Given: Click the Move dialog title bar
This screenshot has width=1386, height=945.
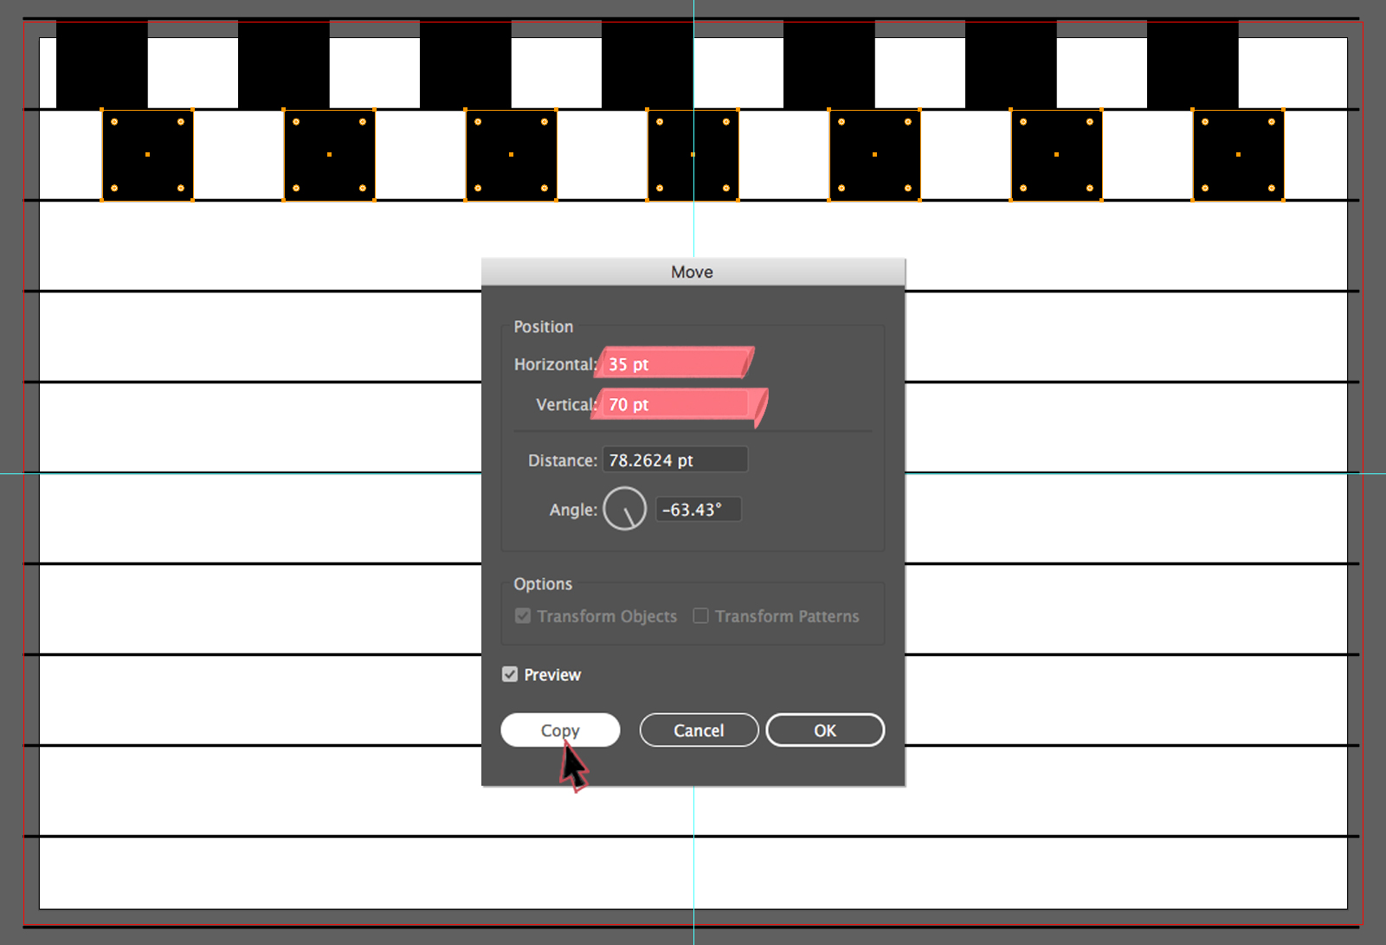Looking at the screenshot, I should 693,271.
